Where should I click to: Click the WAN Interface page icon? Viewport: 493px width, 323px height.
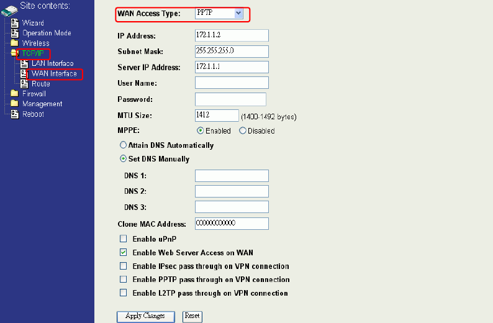(24, 73)
